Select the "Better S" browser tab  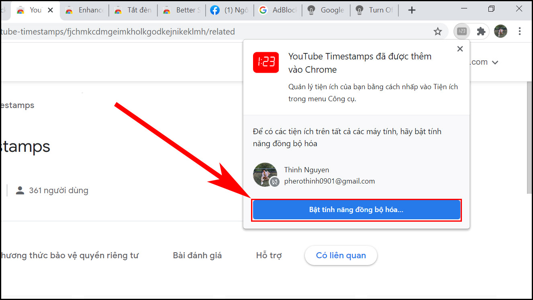point(182,10)
